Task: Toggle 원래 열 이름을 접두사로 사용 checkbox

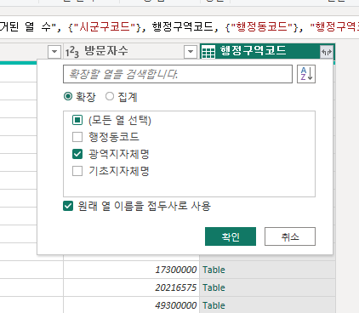Action: point(68,206)
